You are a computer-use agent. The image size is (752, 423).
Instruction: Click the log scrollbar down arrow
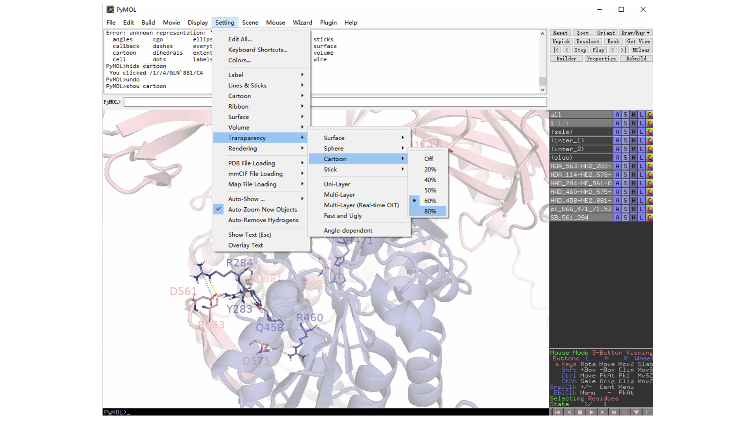[x=542, y=90]
